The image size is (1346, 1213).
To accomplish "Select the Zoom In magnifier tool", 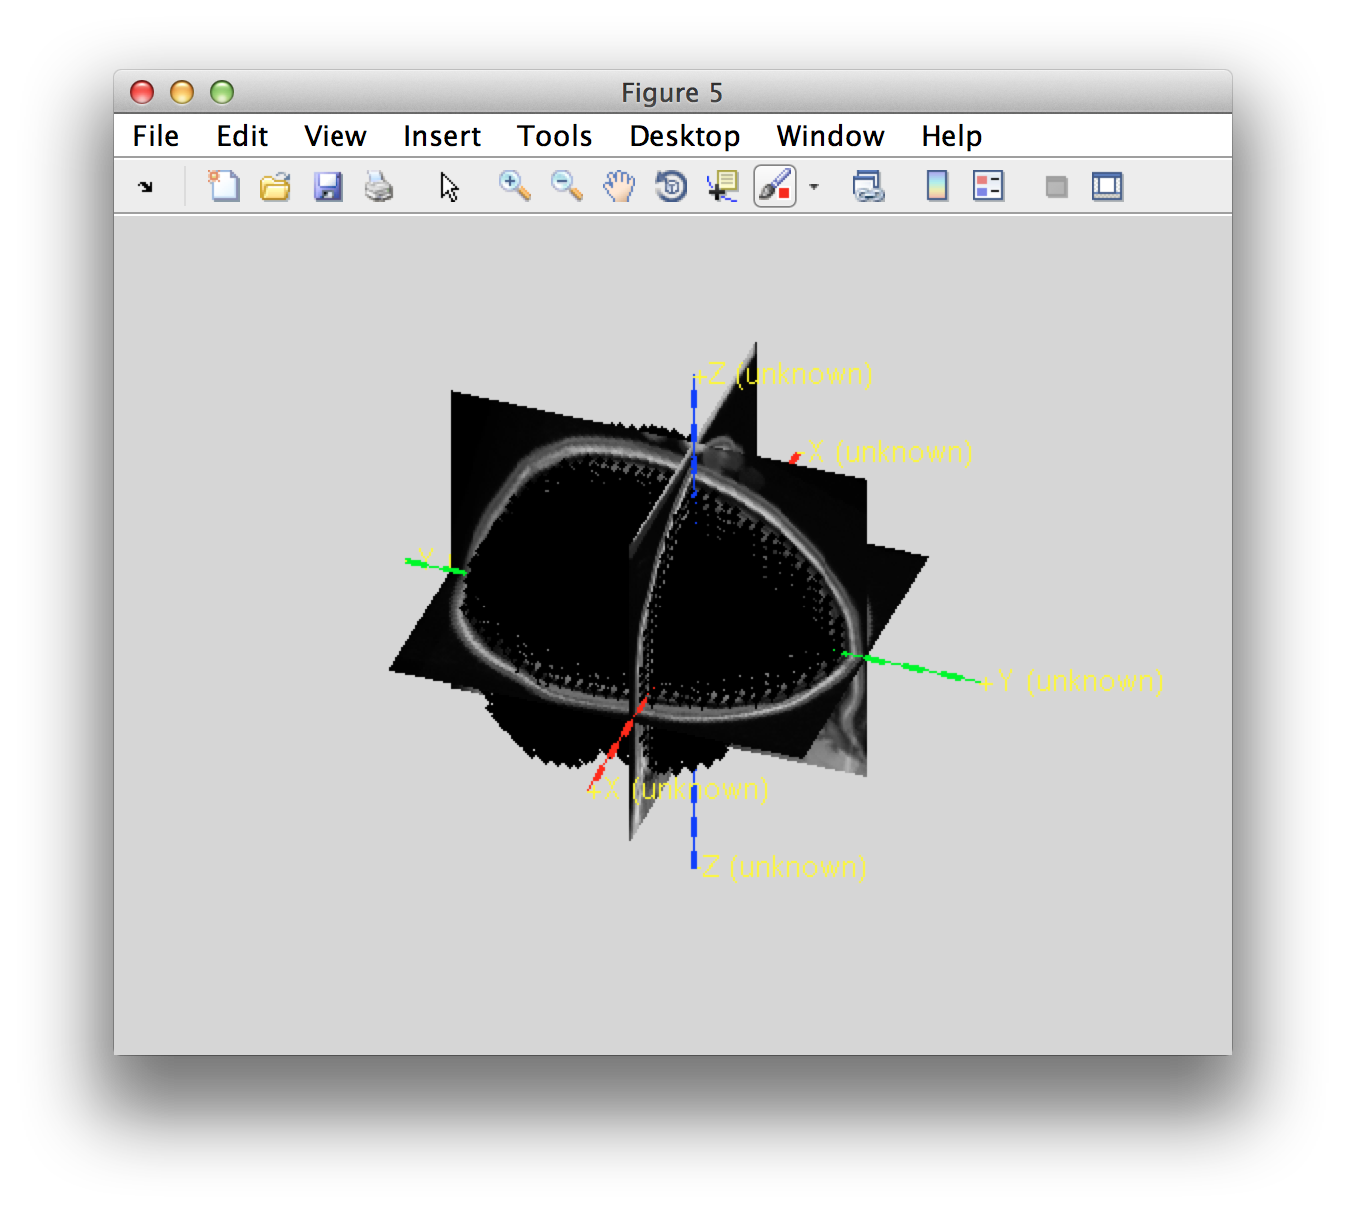I will pos(514,186).
